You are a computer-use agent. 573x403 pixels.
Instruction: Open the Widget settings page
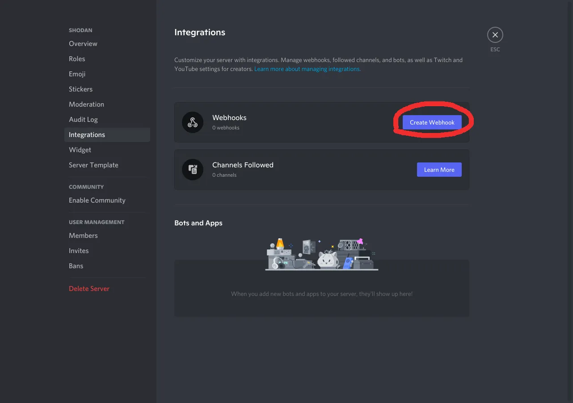click(80, 150)
